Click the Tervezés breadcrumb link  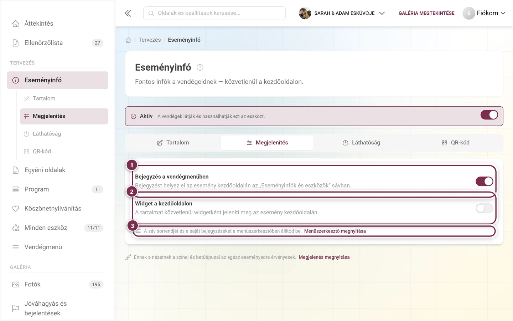point(150,40)
